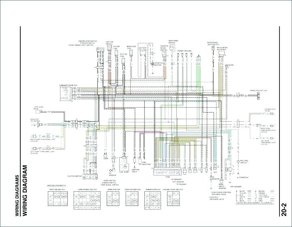The image size is (292, 227).
Task: Click the brake/tail light LED symbol
Action: coord(258,96)
